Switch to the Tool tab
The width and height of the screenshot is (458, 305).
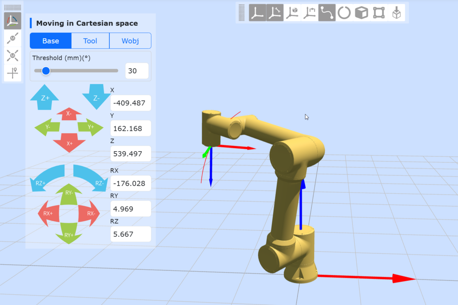[90, 41]
